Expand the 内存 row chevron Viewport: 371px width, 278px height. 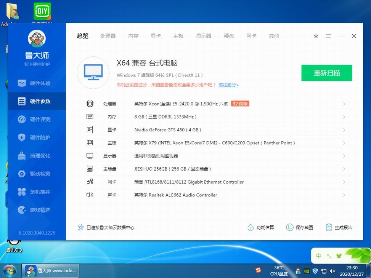point(344,117)
